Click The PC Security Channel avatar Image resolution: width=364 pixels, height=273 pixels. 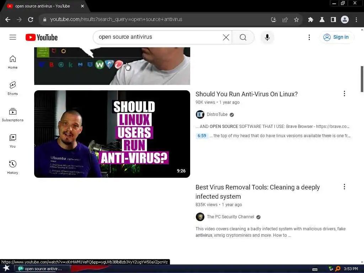tap(200, 217)
